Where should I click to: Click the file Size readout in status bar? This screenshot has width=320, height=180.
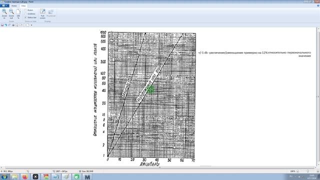coord(86,171)
